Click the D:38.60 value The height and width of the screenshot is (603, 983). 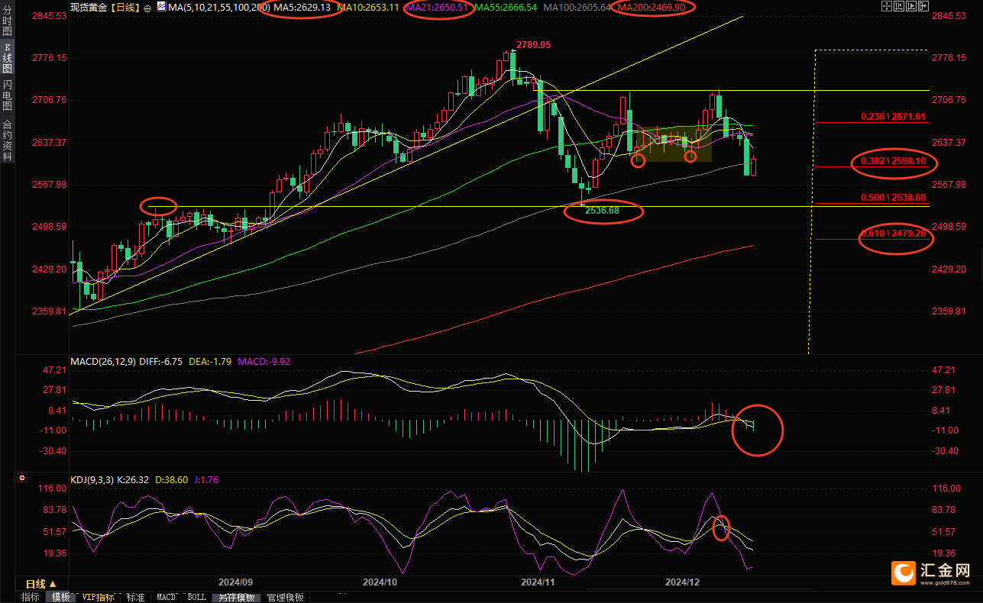click(x=171, y=479)
